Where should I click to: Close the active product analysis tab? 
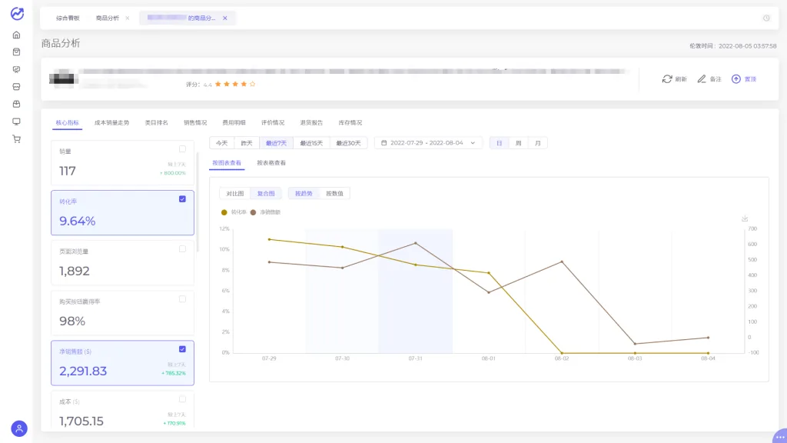[x=225, y=18]
